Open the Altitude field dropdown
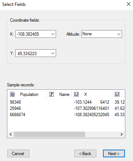This screenshot has width=133, height=161. click(101, 34)
